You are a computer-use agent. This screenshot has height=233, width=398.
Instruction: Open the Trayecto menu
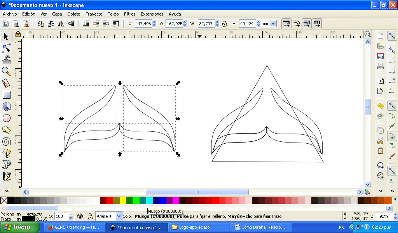[x=94, y=14]
